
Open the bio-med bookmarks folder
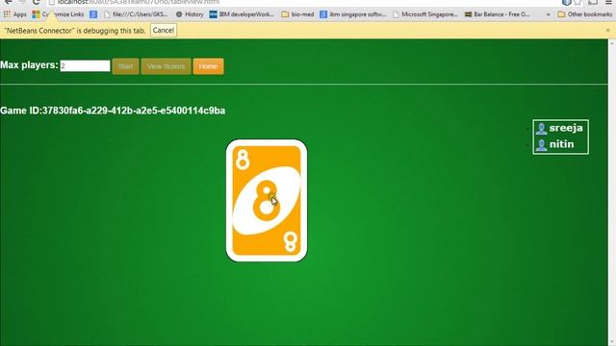click(297, 14)
